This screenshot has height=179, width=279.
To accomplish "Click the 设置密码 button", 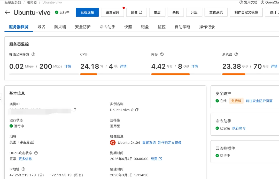I will pos(112,12).
